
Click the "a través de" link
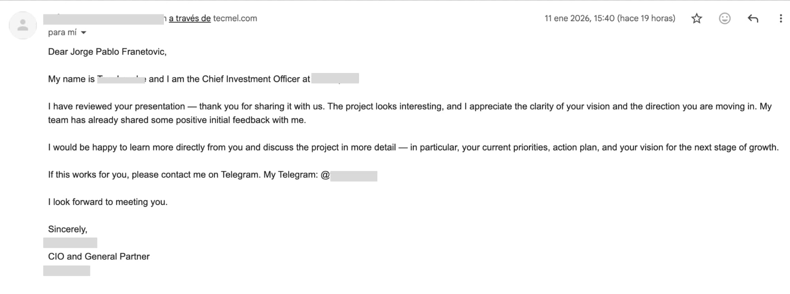(x=190, y=19)
